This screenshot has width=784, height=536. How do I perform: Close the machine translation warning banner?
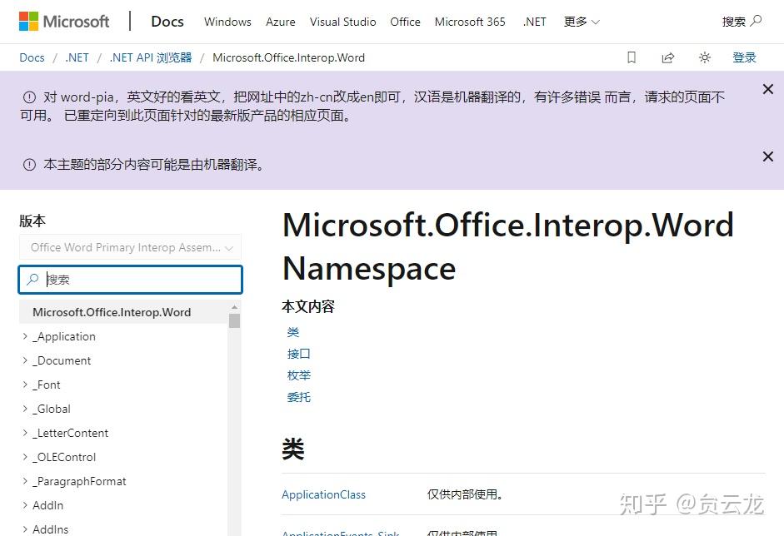click(767, 156)
